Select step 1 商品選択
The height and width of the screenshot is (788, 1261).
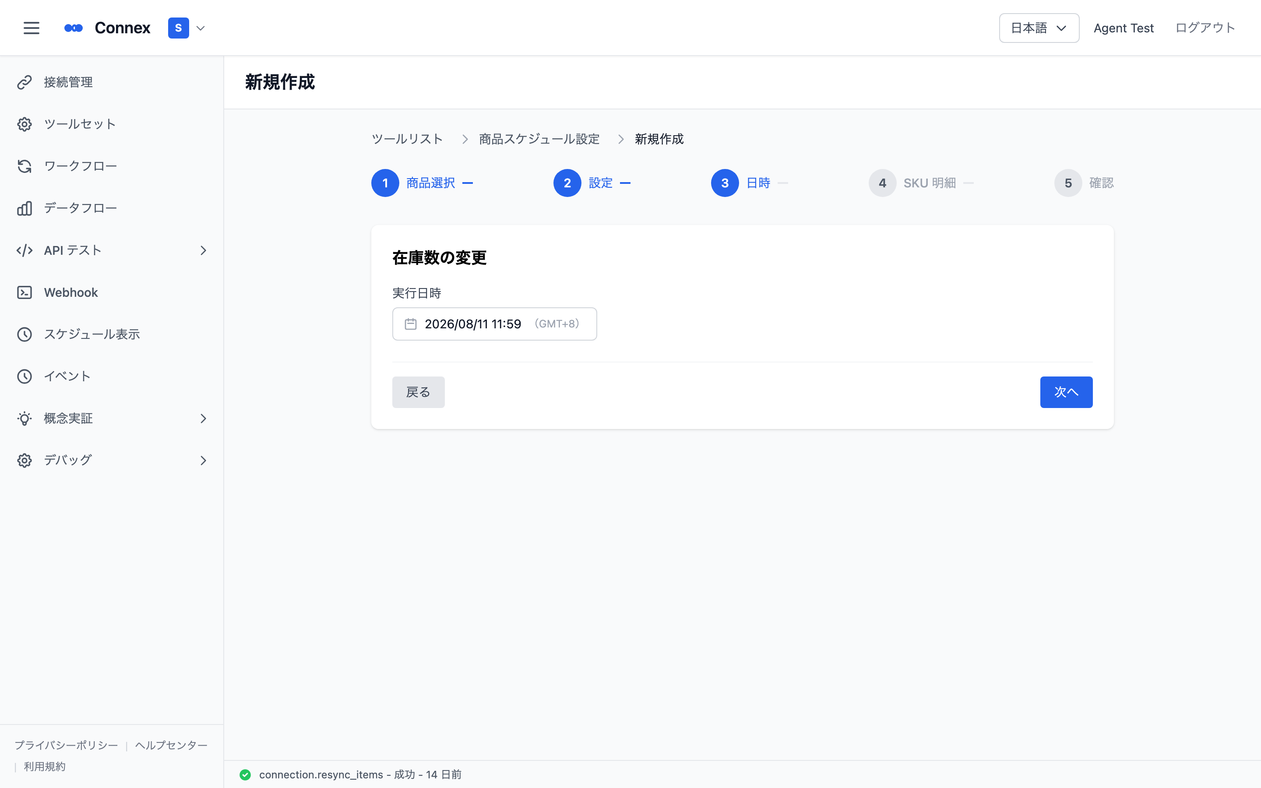[413, 183]
